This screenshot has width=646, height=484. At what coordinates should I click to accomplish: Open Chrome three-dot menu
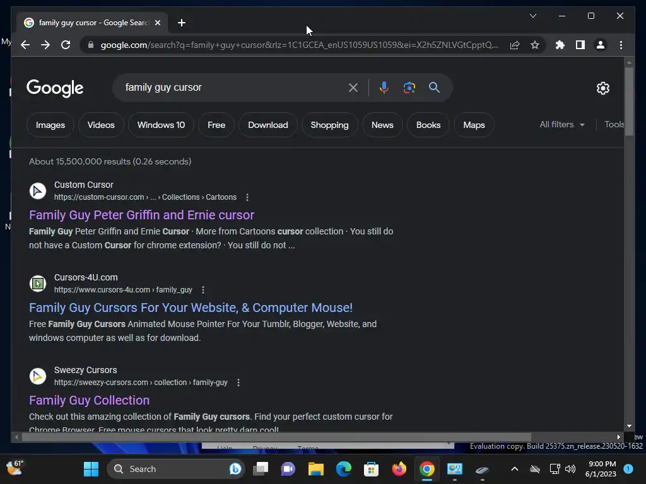click(x=621, y=45)
